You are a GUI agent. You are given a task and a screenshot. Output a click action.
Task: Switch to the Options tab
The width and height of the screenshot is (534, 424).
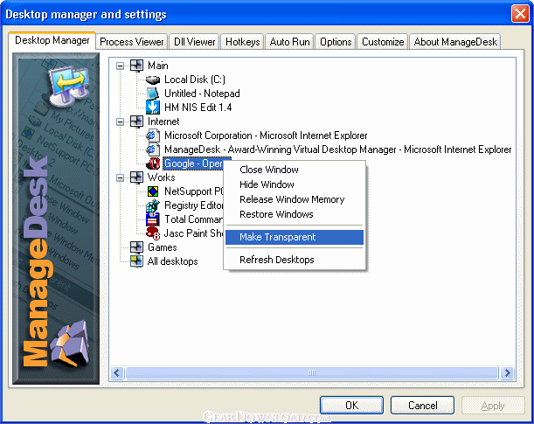pyautogui.click(x=336, y=42)
